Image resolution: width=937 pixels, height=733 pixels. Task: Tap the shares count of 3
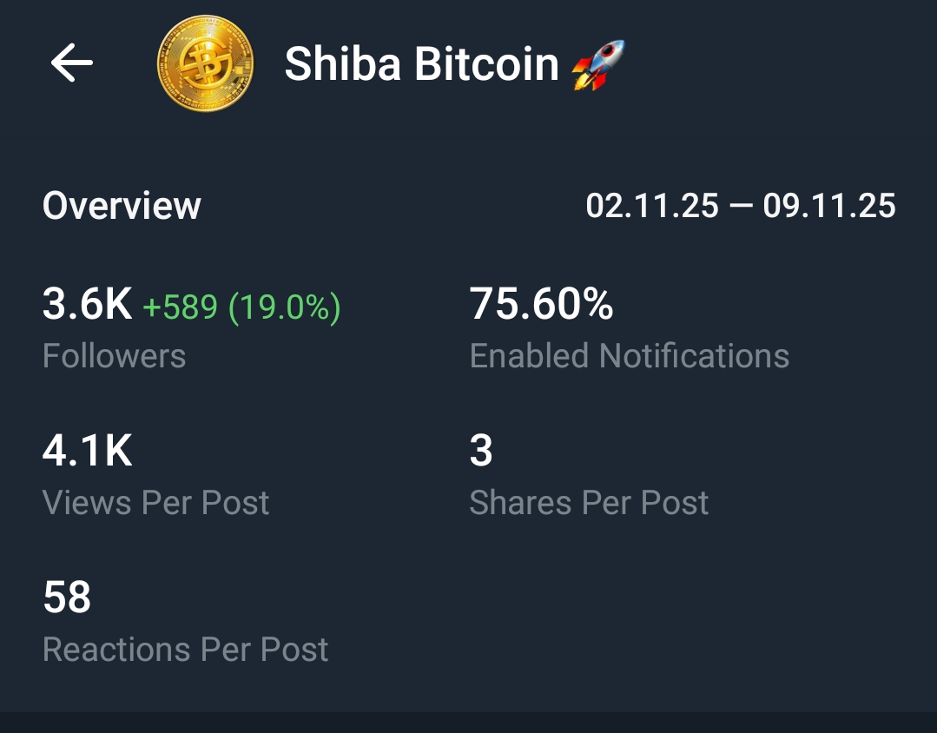(481, 452)
